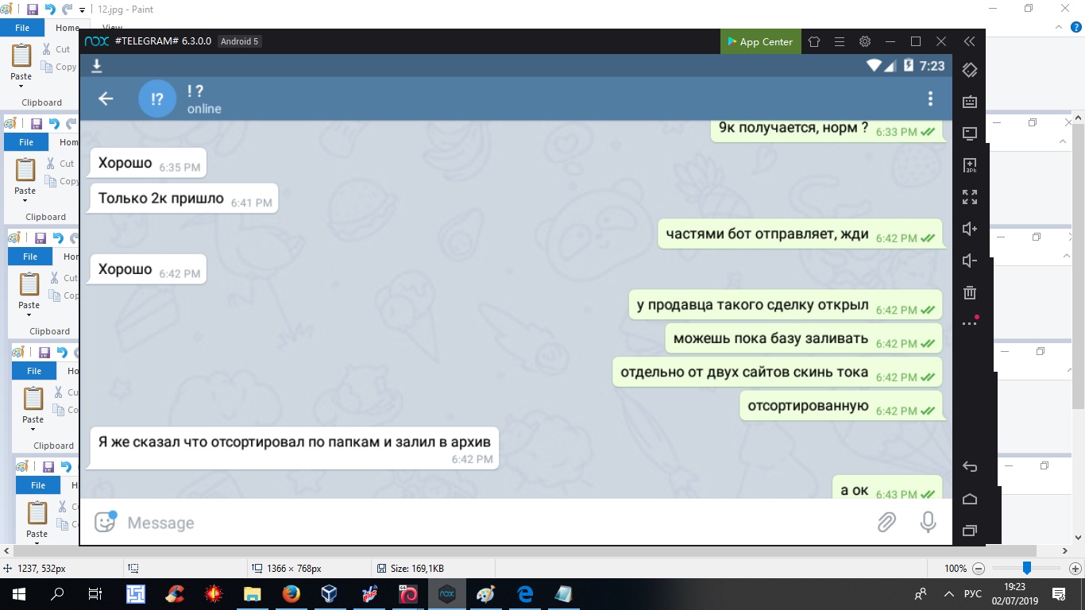The image size is (1085, 610).
Task: Expand the Paste dropdown in top Paint window
Action: click(x=21, y=84)
